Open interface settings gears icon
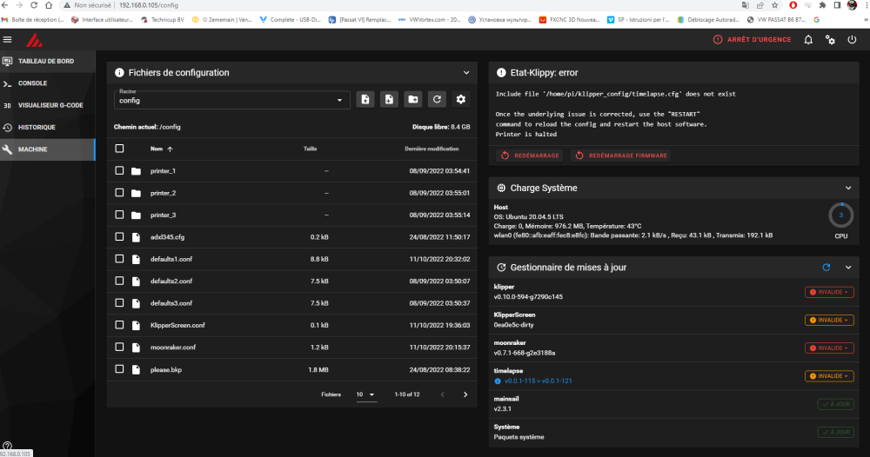 click(x=830, y=40)
